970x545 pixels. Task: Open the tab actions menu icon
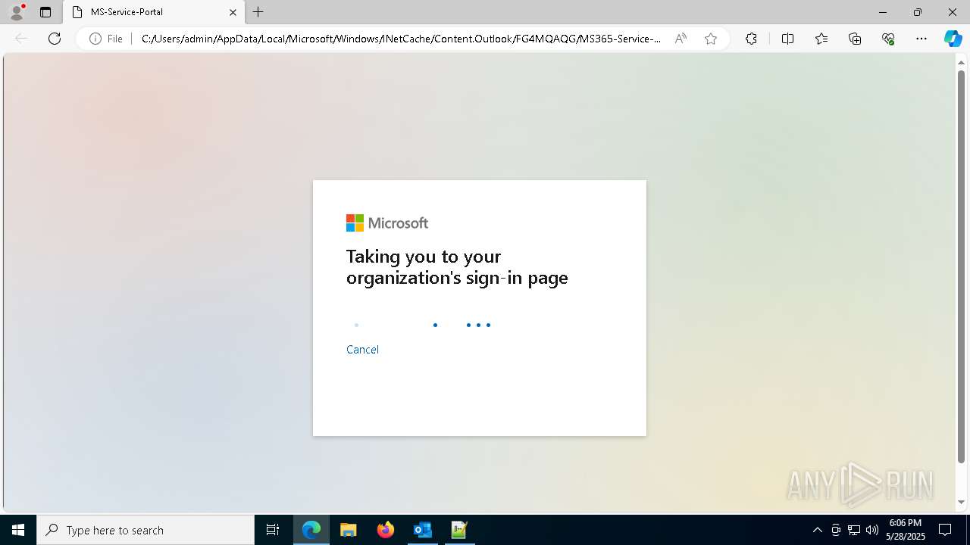45,12
